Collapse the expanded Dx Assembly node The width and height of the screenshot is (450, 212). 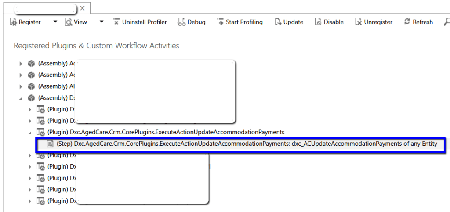[x=21, y=98]
